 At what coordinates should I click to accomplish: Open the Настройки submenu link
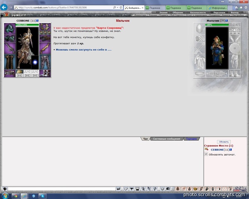(238, 15)
